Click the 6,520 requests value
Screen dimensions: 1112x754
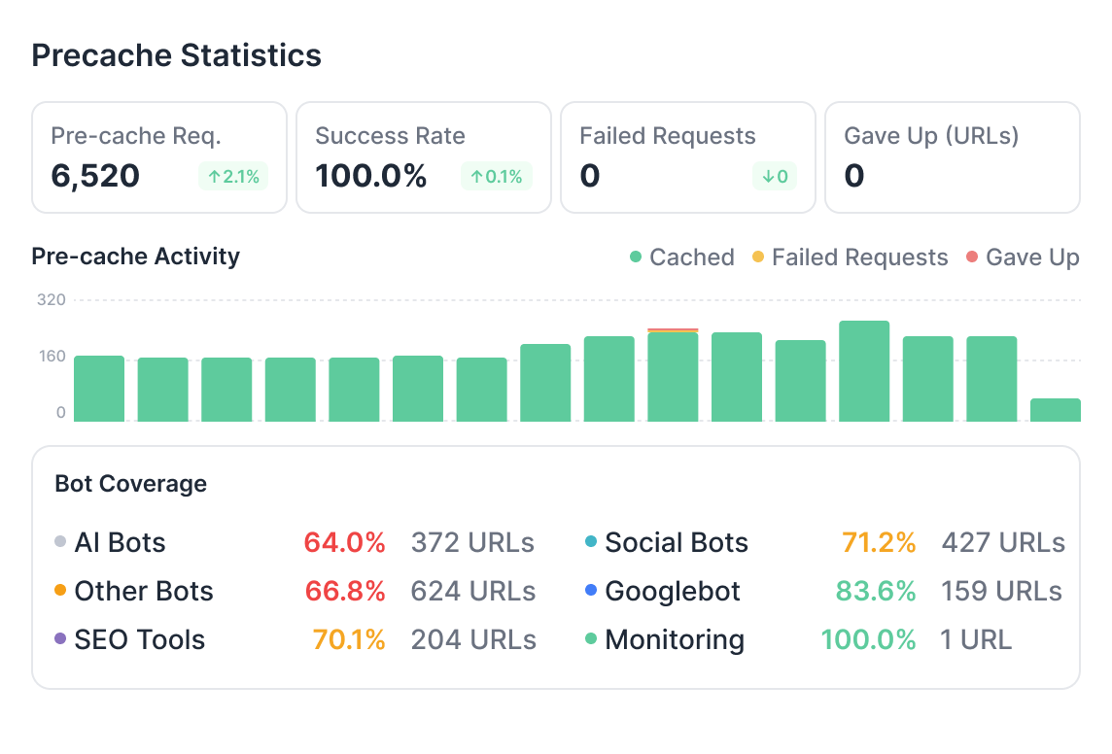95,176
